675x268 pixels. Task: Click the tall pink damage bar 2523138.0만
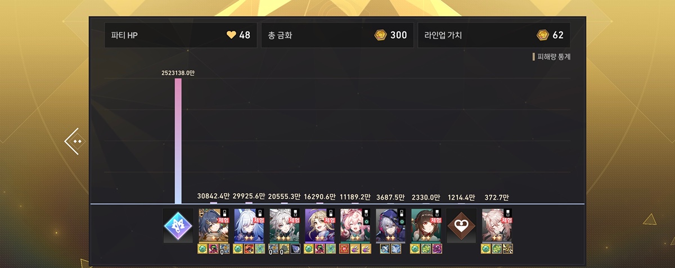[x=178, y=141]
